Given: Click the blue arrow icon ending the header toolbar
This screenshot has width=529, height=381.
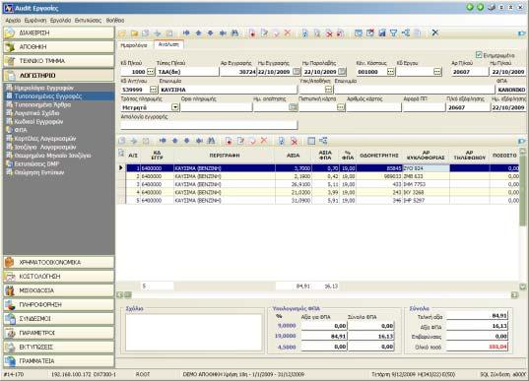Looking at the screenshot, I should click(521, 33).
